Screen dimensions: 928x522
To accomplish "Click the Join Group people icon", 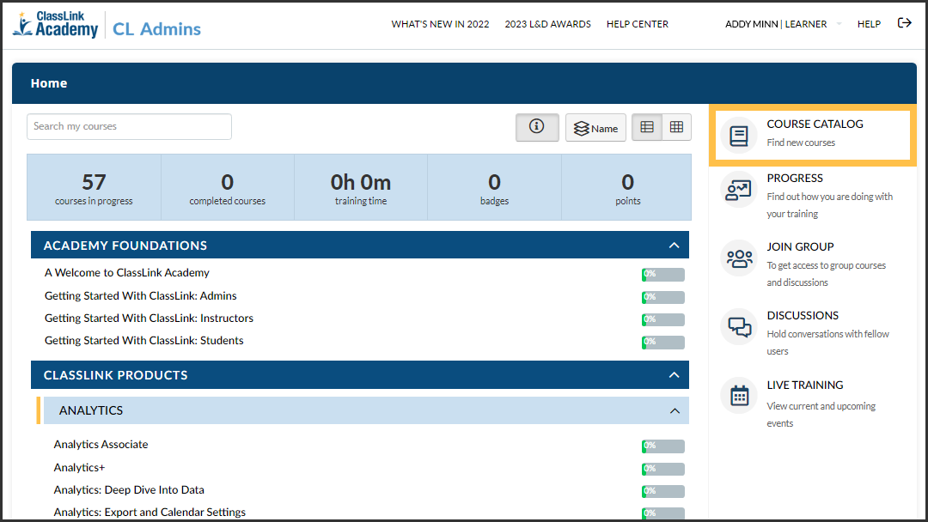I will coord(739,258).
